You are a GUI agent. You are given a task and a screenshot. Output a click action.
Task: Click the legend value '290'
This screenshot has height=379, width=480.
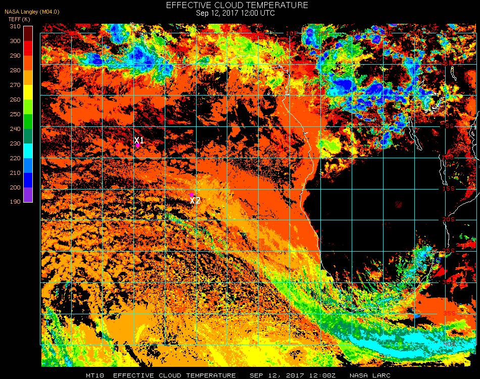[x=15, y=56]
